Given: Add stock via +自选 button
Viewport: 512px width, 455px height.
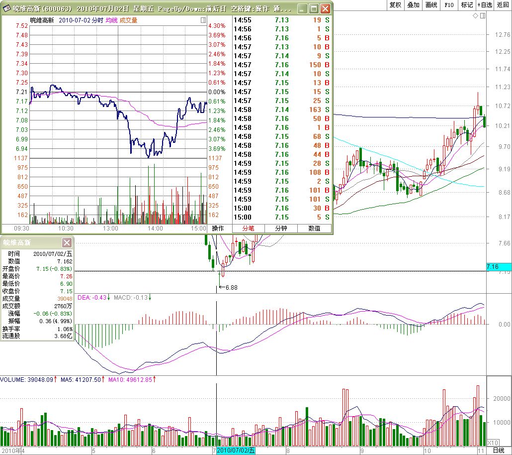Looking at the screenshot, I should pyautogui.click(x=485, y=4).
